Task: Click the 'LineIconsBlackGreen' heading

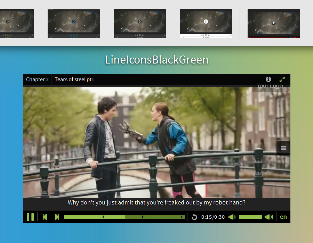Action: (156, 60)
